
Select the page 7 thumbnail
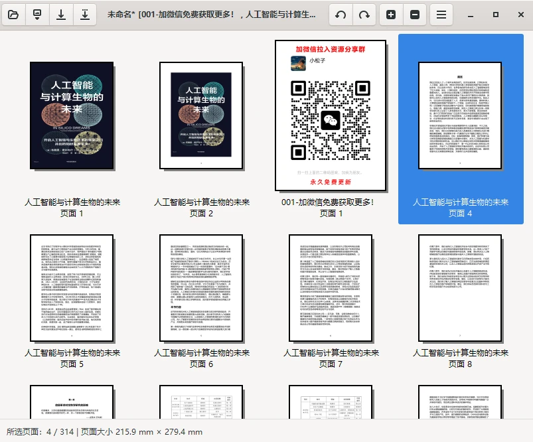click(331, 288)
